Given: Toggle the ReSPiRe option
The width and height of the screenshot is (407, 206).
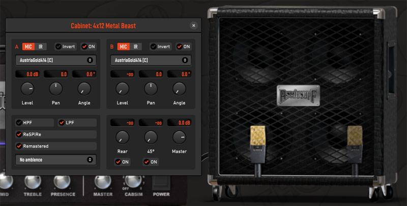Looking at the screenshot, I should pyautogui.click(x=19, y=134).
